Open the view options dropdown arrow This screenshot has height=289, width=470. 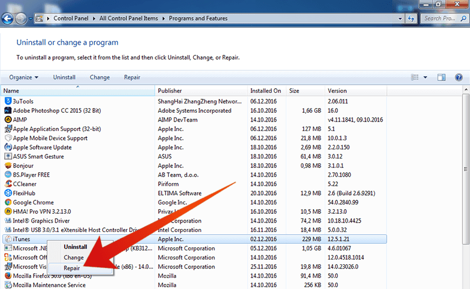coord(425,77)
